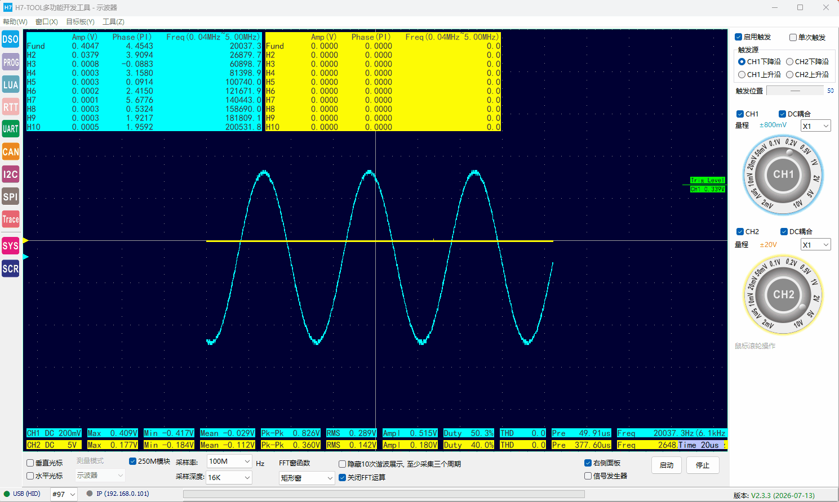Viewport: 839px width, 502px height.
Task: Open the 工具(Z) menu
Action: point(113,21)
